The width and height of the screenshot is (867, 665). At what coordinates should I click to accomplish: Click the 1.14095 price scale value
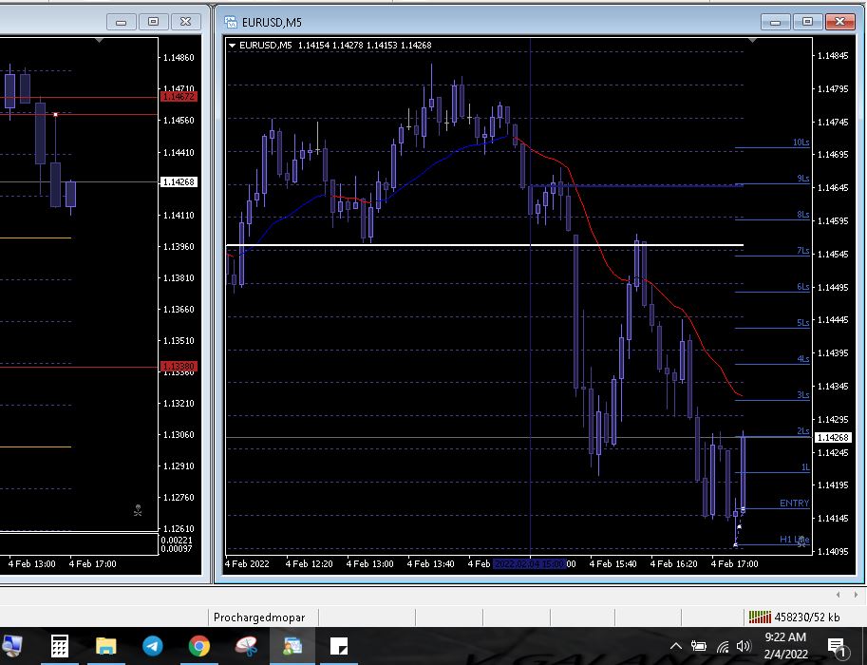(832, 551)
